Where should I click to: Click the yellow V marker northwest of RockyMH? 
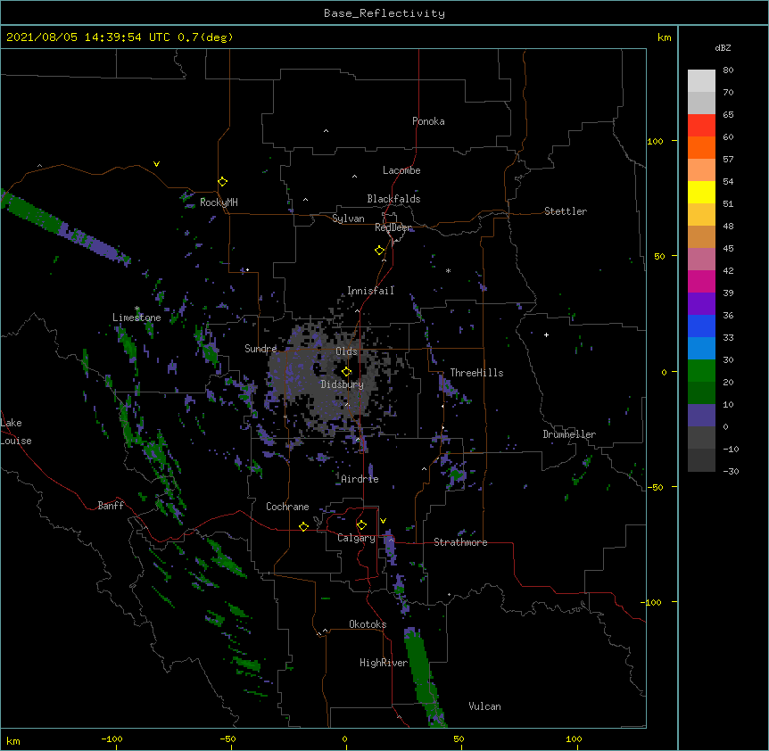coord(156,164)
